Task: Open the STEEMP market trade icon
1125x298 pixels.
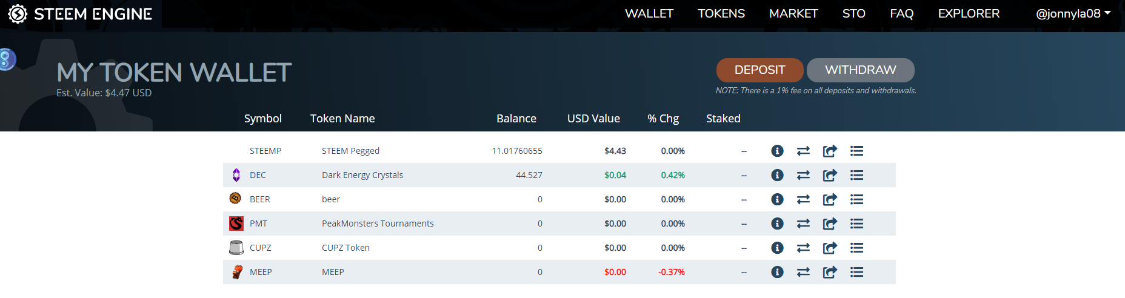Action: pyautogui.click(x=803, y=151)
